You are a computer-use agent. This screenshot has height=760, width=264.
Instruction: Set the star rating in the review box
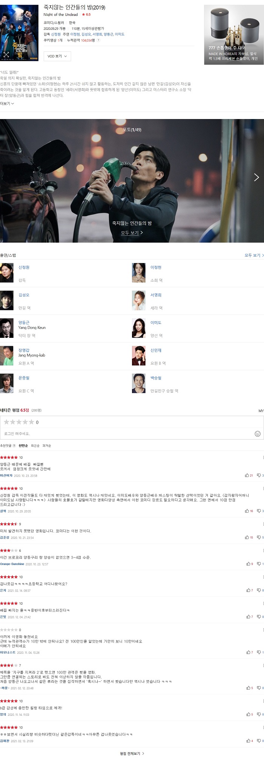[19, 422]
